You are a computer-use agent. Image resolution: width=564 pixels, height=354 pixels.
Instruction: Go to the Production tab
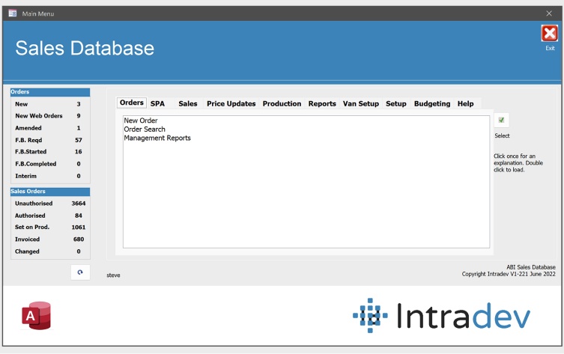pos(282,104)
